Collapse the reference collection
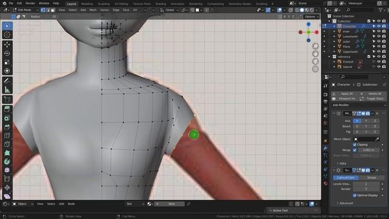This screenshot has height=219, width=389. point(329,57)
